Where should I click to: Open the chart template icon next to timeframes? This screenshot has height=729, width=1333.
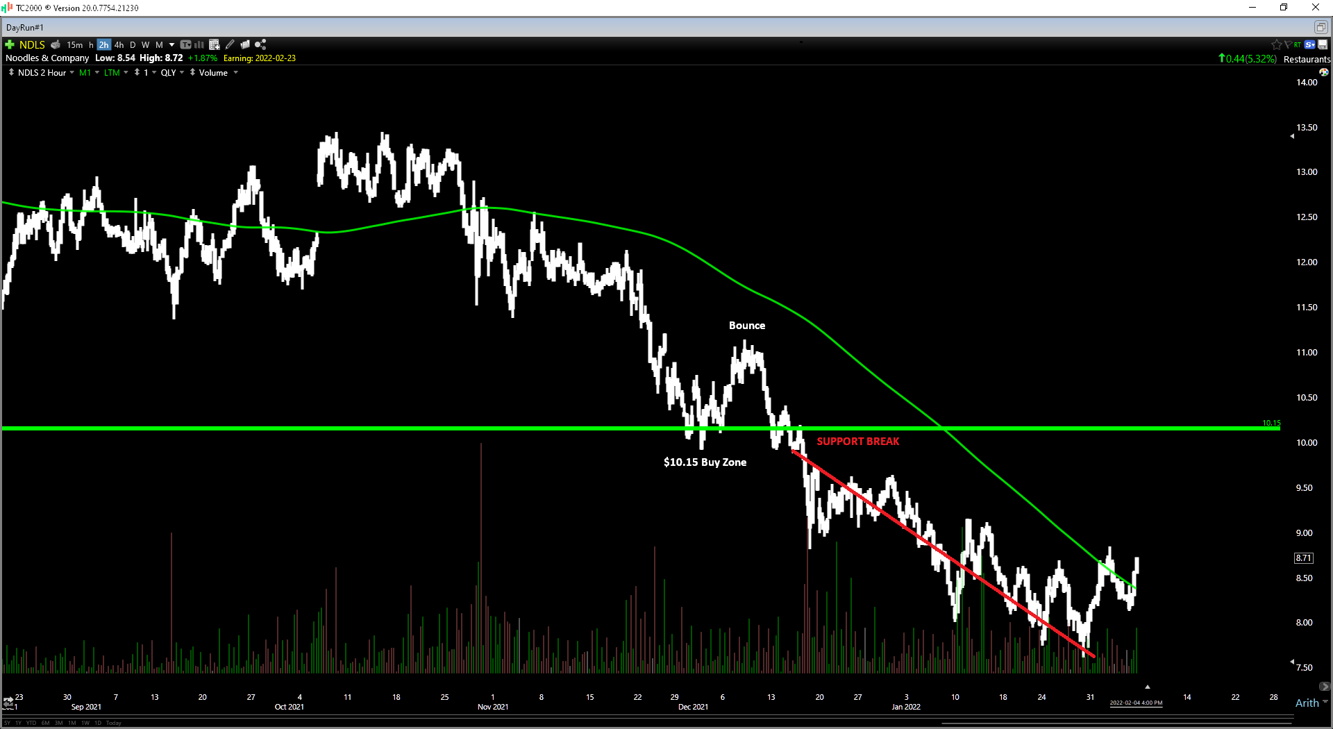pyautogui.click(x=185, y=44)
